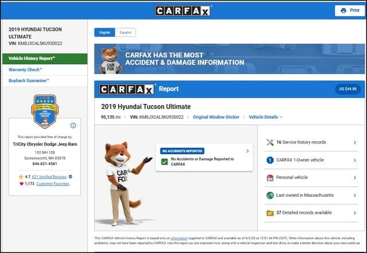Expand the Vehicle Details dropdown
The height and width of the screenshot is (253, 367).
(x=266, y=117)
